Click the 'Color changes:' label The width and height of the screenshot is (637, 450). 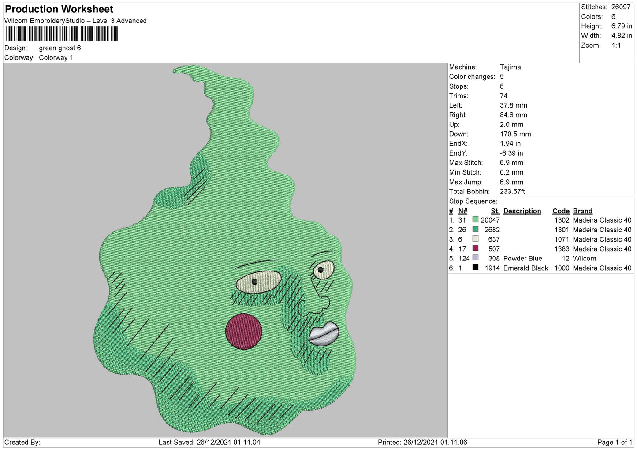pyautogui.click(x=472, y=77)
